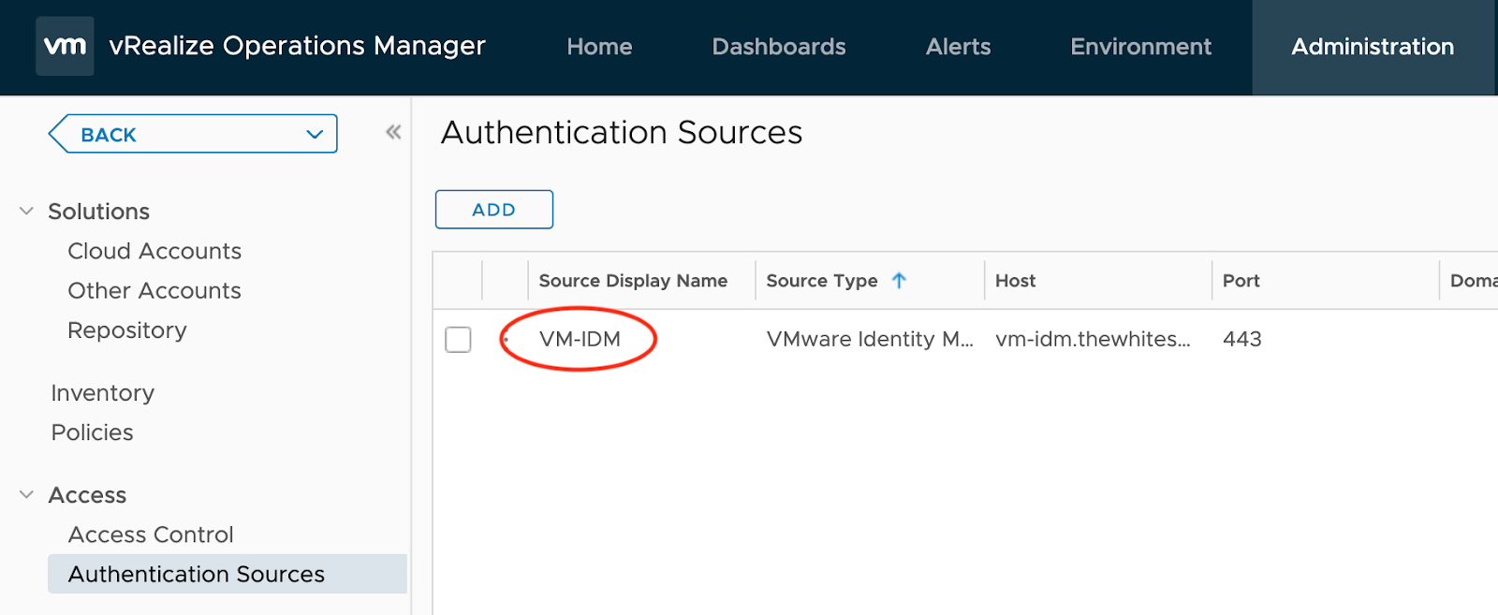Open Policies in the sidebar
The image size is (1498, 615).
(x=92, y=432)
